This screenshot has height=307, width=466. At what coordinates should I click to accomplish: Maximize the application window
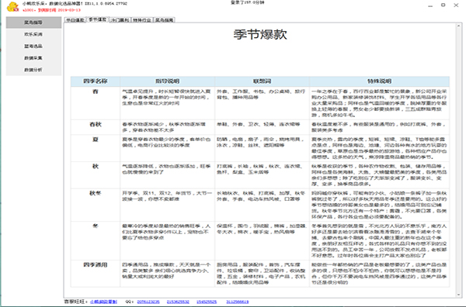click(x=443, y=5)
